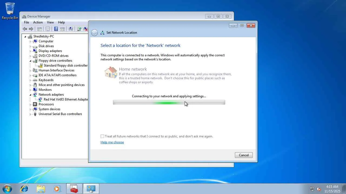Open the Windows Start menu orb

pyautogui.click(x=7, y=189)
